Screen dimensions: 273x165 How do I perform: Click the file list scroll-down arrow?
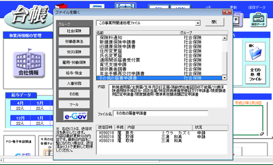[x=225, y=78]
